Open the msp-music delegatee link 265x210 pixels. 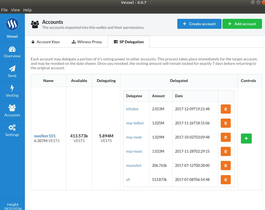tap(134, 152)
